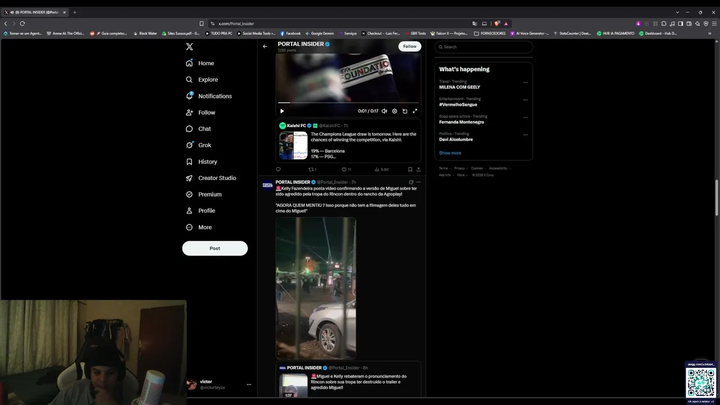Open Grok in the sidebar
This screenshot has width=720, height=405.
[199, 145]
